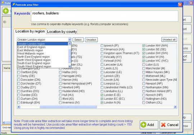
Task: Uncheck London WC (WC) checkbox
Action: pos(143,61)
